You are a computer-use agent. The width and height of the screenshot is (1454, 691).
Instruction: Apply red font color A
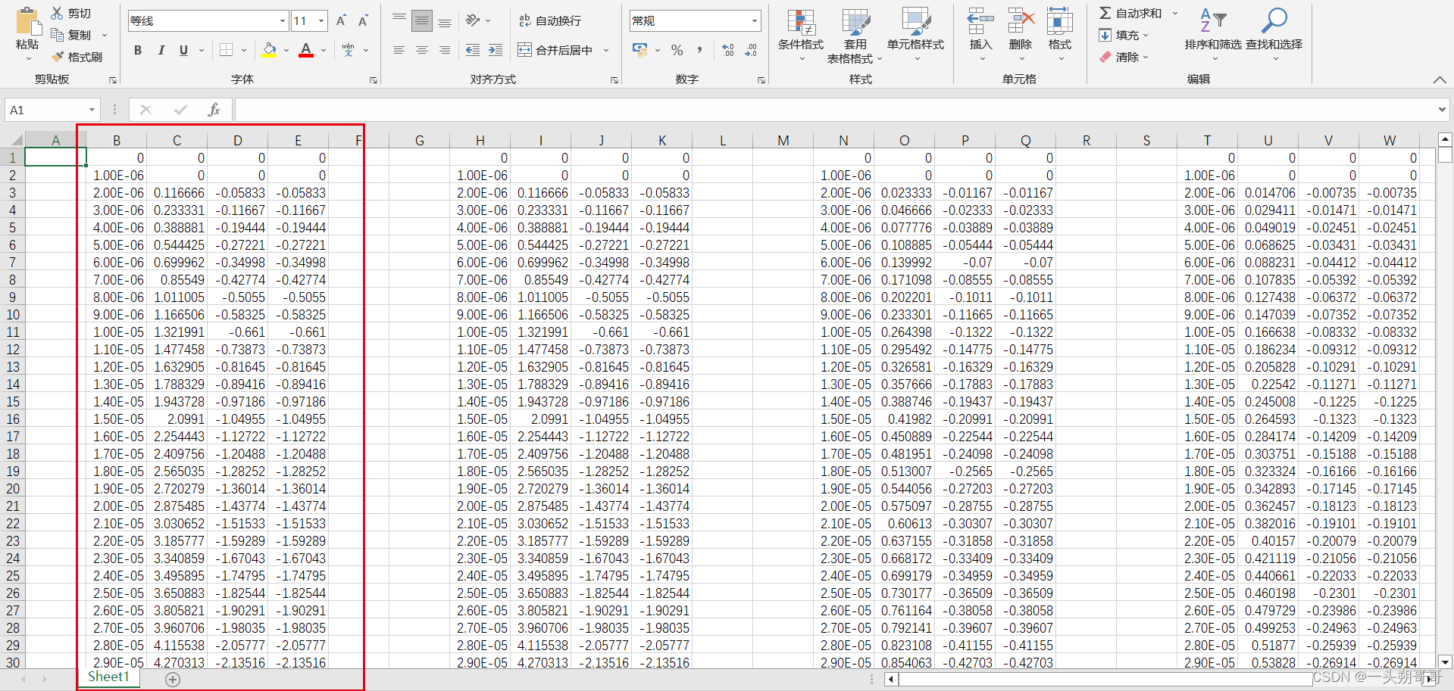pyautogui.click(x=306, y=50)
